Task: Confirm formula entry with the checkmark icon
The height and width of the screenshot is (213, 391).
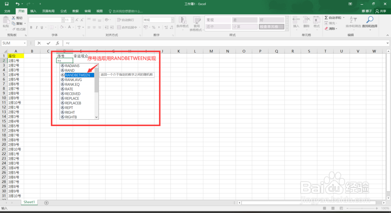Action: click(48, 43)
